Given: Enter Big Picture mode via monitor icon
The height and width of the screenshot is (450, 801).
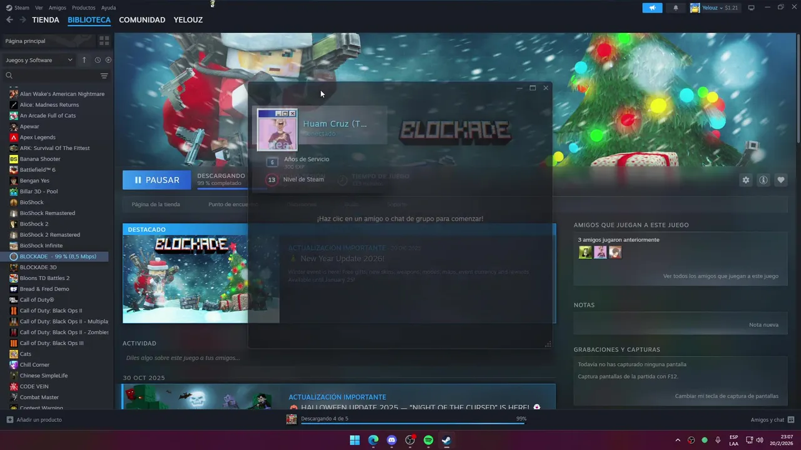Looking at the screenshot, I should (752, 7).
